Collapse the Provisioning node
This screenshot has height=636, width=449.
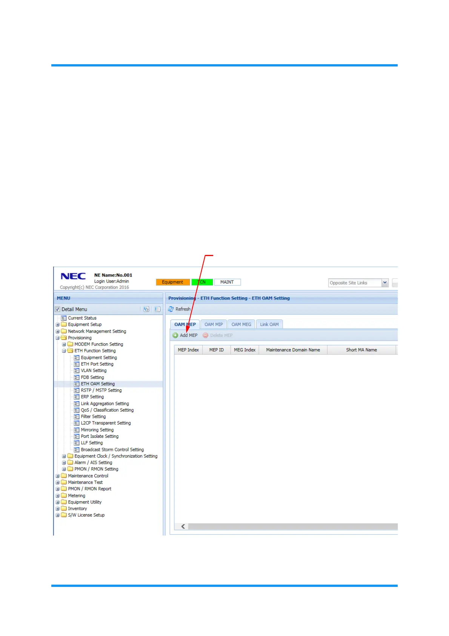point(58,338)
